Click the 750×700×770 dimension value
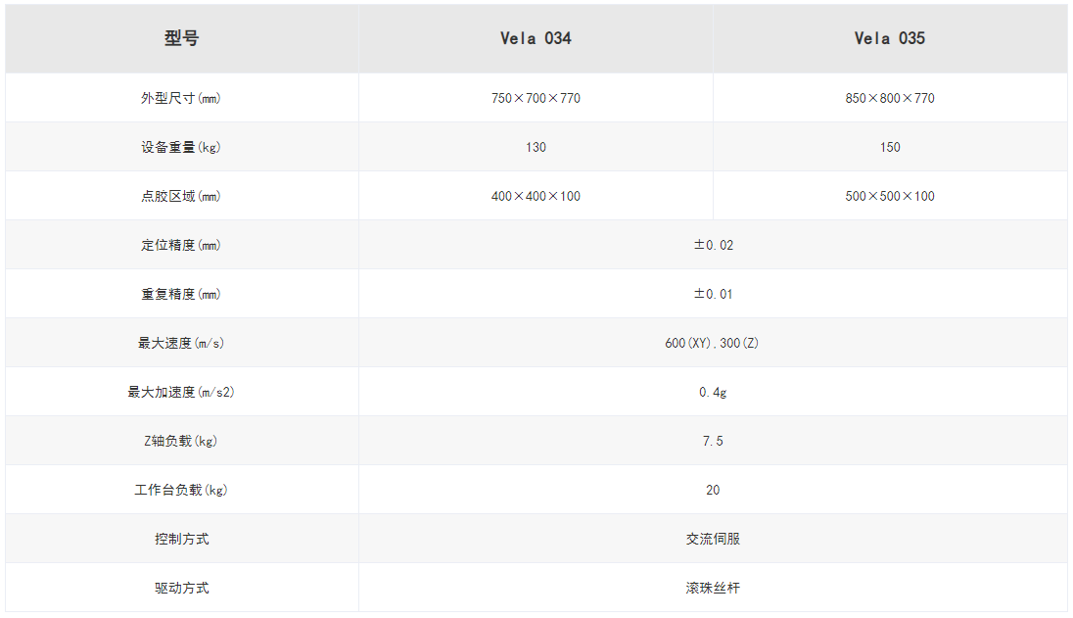The width and height of the screenshot is (1073, 618). 536,98
